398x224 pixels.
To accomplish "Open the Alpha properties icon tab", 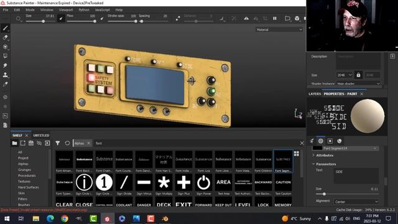I will pos(321,141).
